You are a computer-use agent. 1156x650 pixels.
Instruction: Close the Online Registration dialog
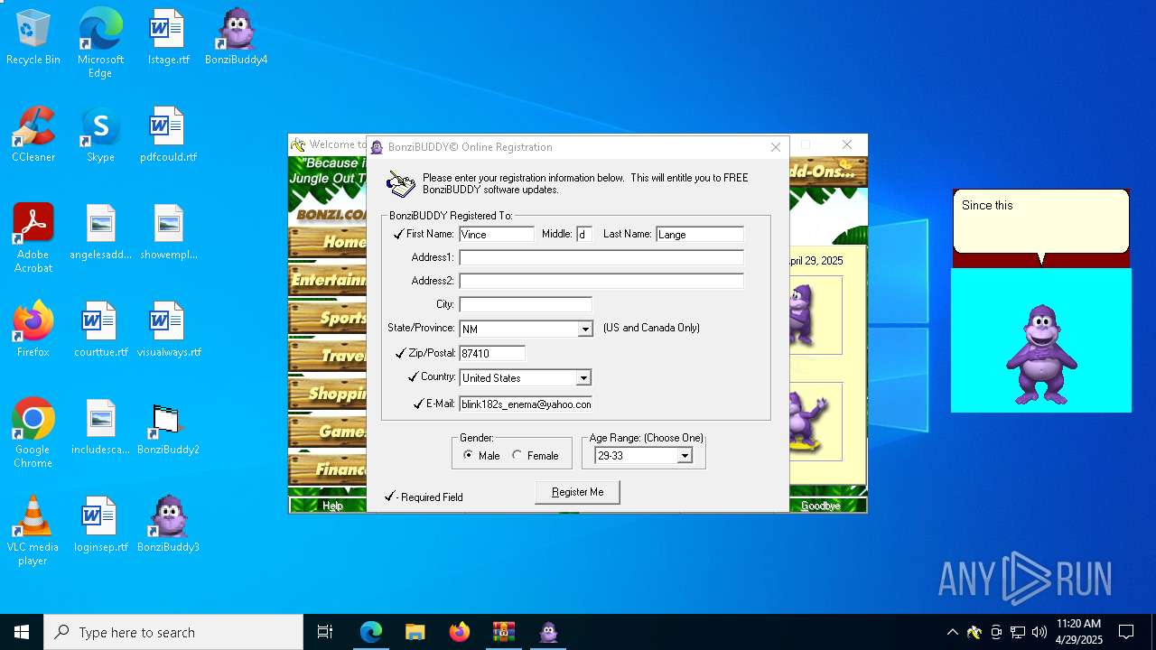tap(775, 147)
